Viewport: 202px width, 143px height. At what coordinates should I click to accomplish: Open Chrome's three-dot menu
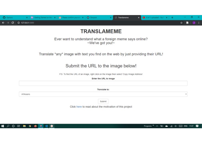click(x=199, y=23)
